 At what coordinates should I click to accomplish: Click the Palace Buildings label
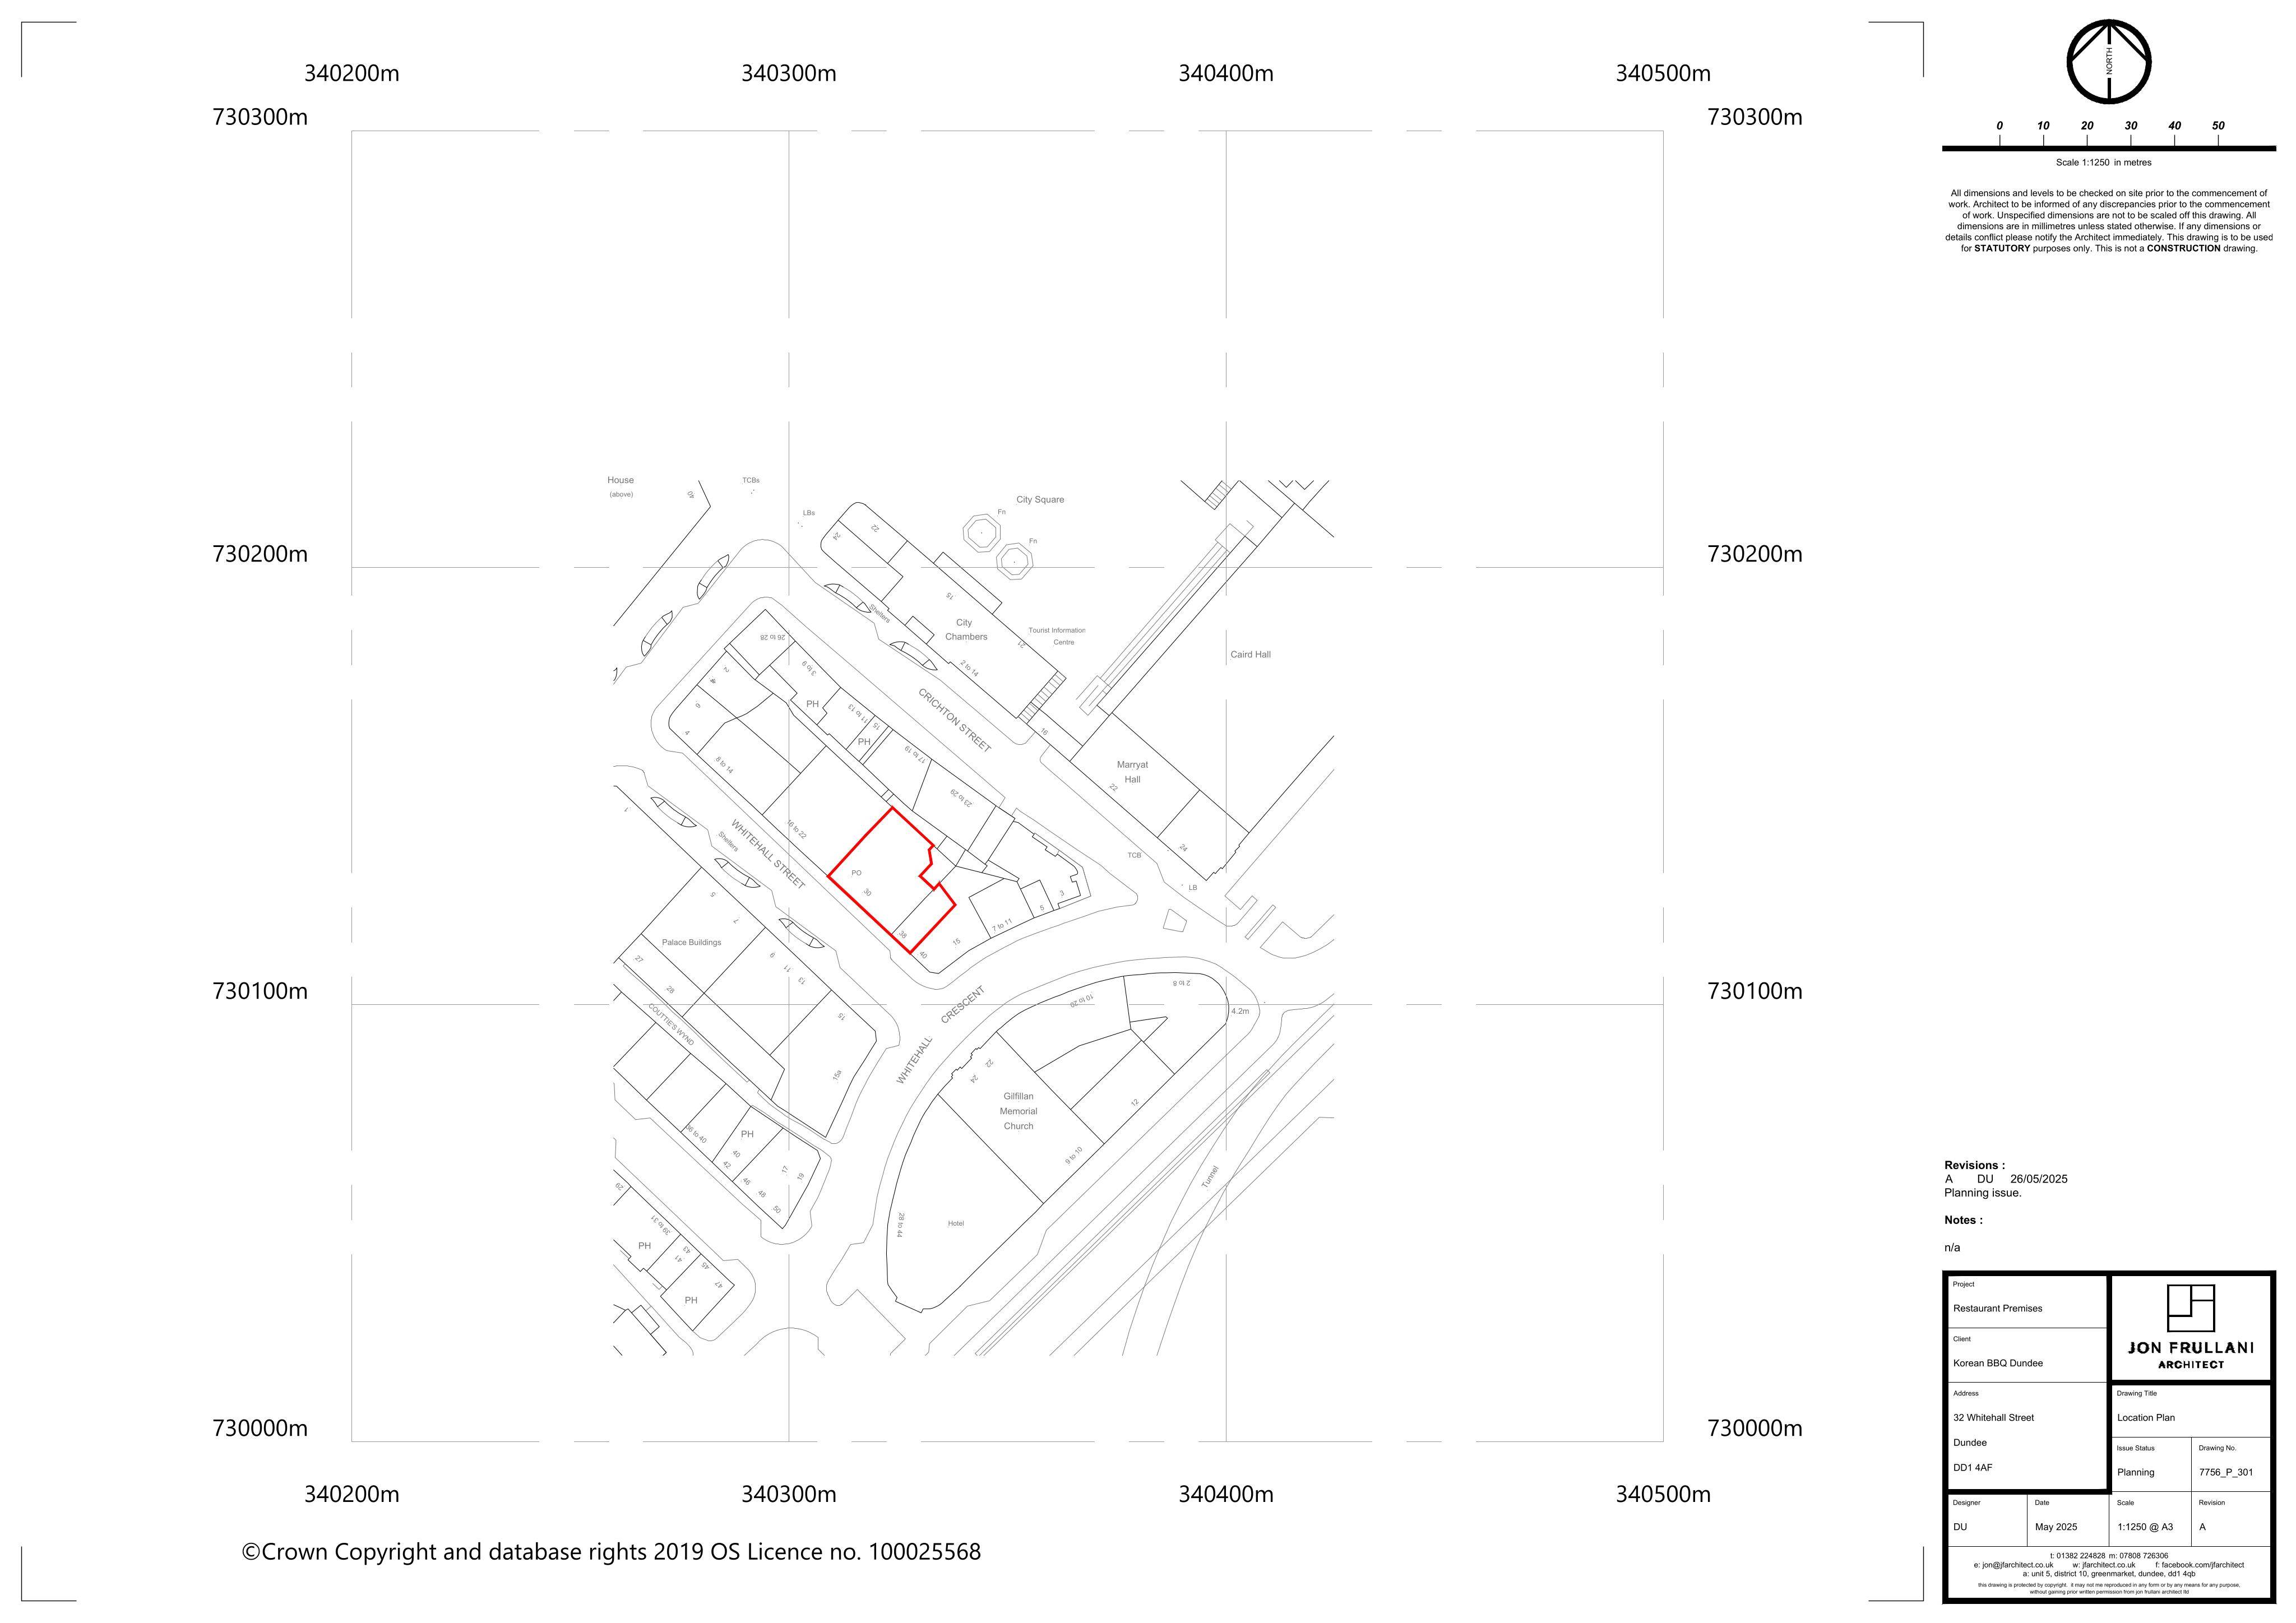(x=691, y=942)
